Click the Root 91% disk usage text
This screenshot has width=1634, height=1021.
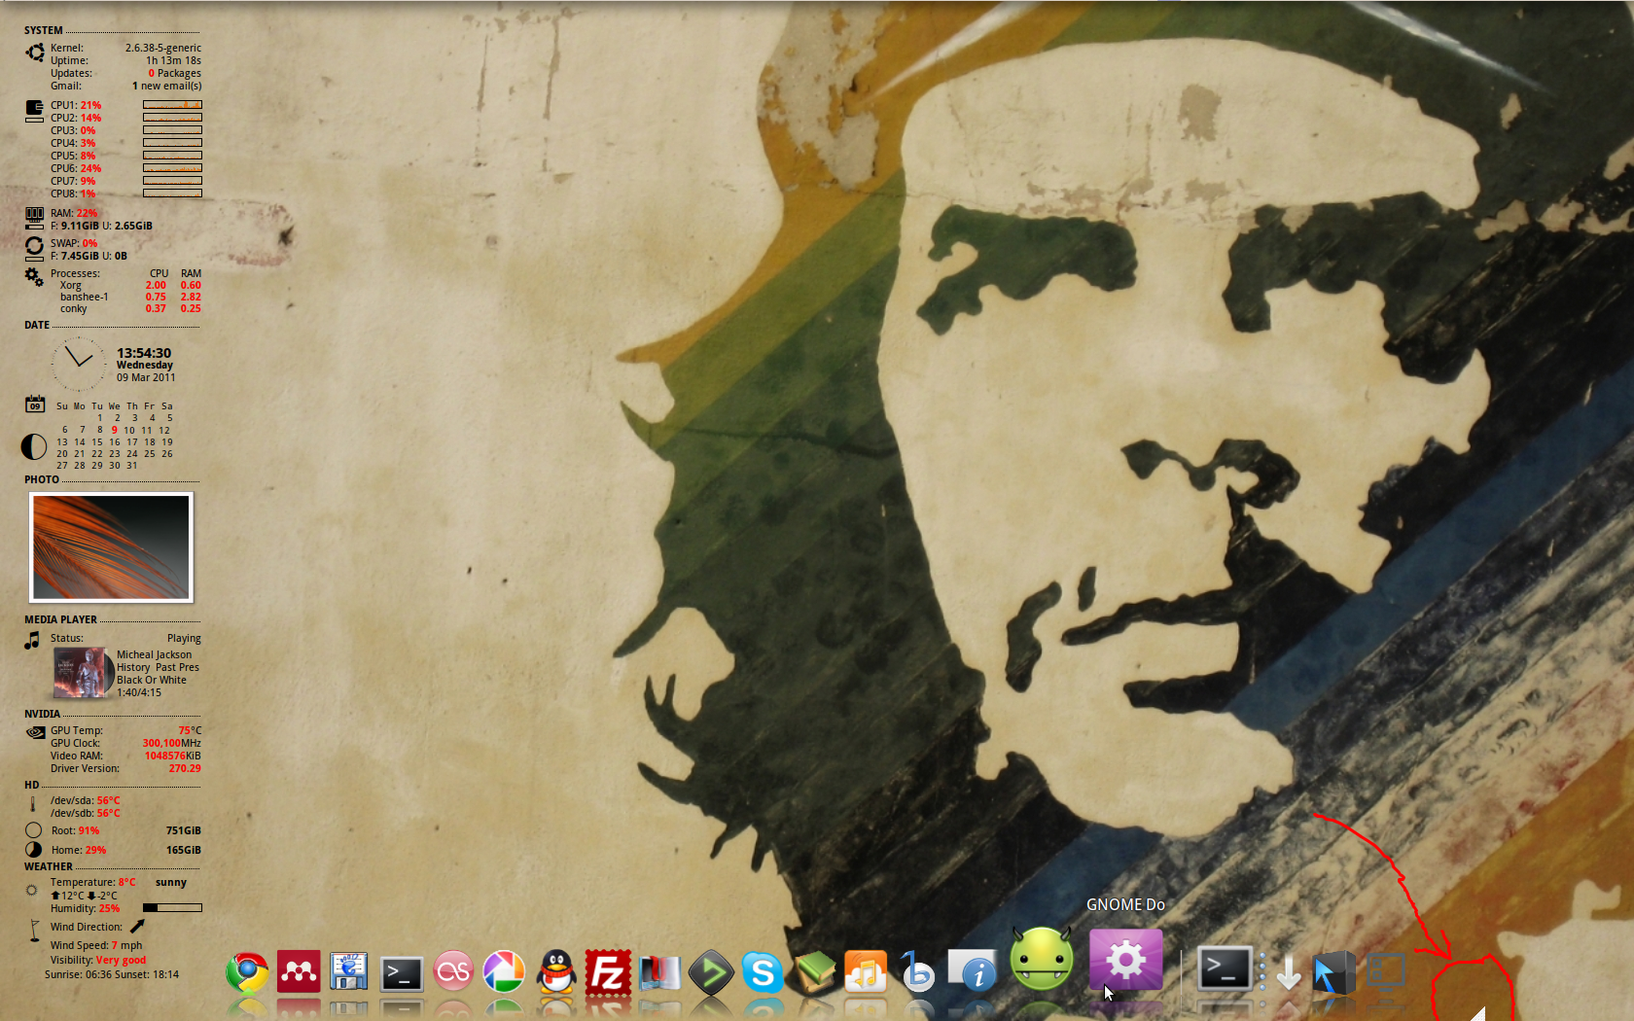pyautogui.click(x=75, y=830)
